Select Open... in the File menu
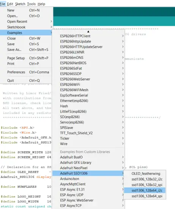The width and height of the screenshot is (175, 209). [x=26, y=16]
